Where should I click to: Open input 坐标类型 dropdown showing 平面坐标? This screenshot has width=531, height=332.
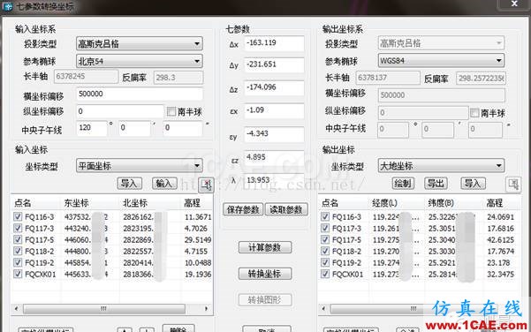click(x=140, y=166)
